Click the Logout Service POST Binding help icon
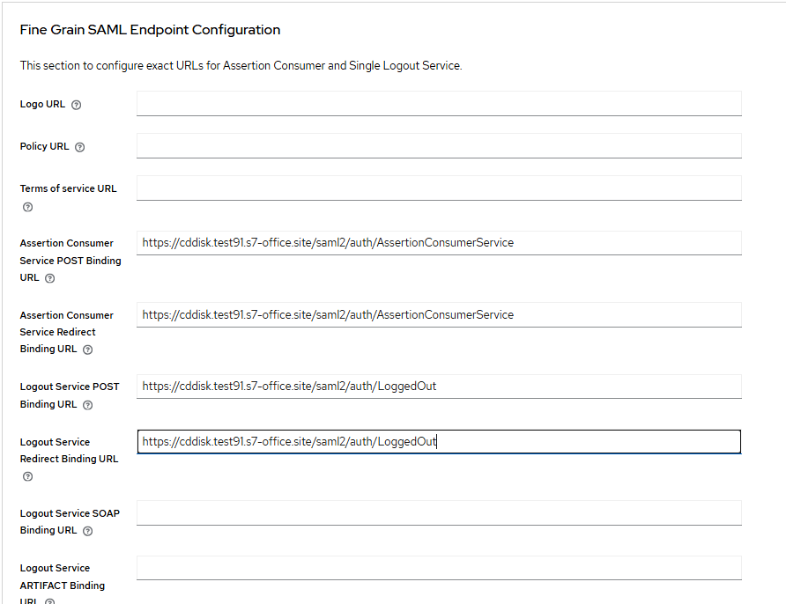The width and height of the screenshot is (786, 604). [x=87, y=405]
